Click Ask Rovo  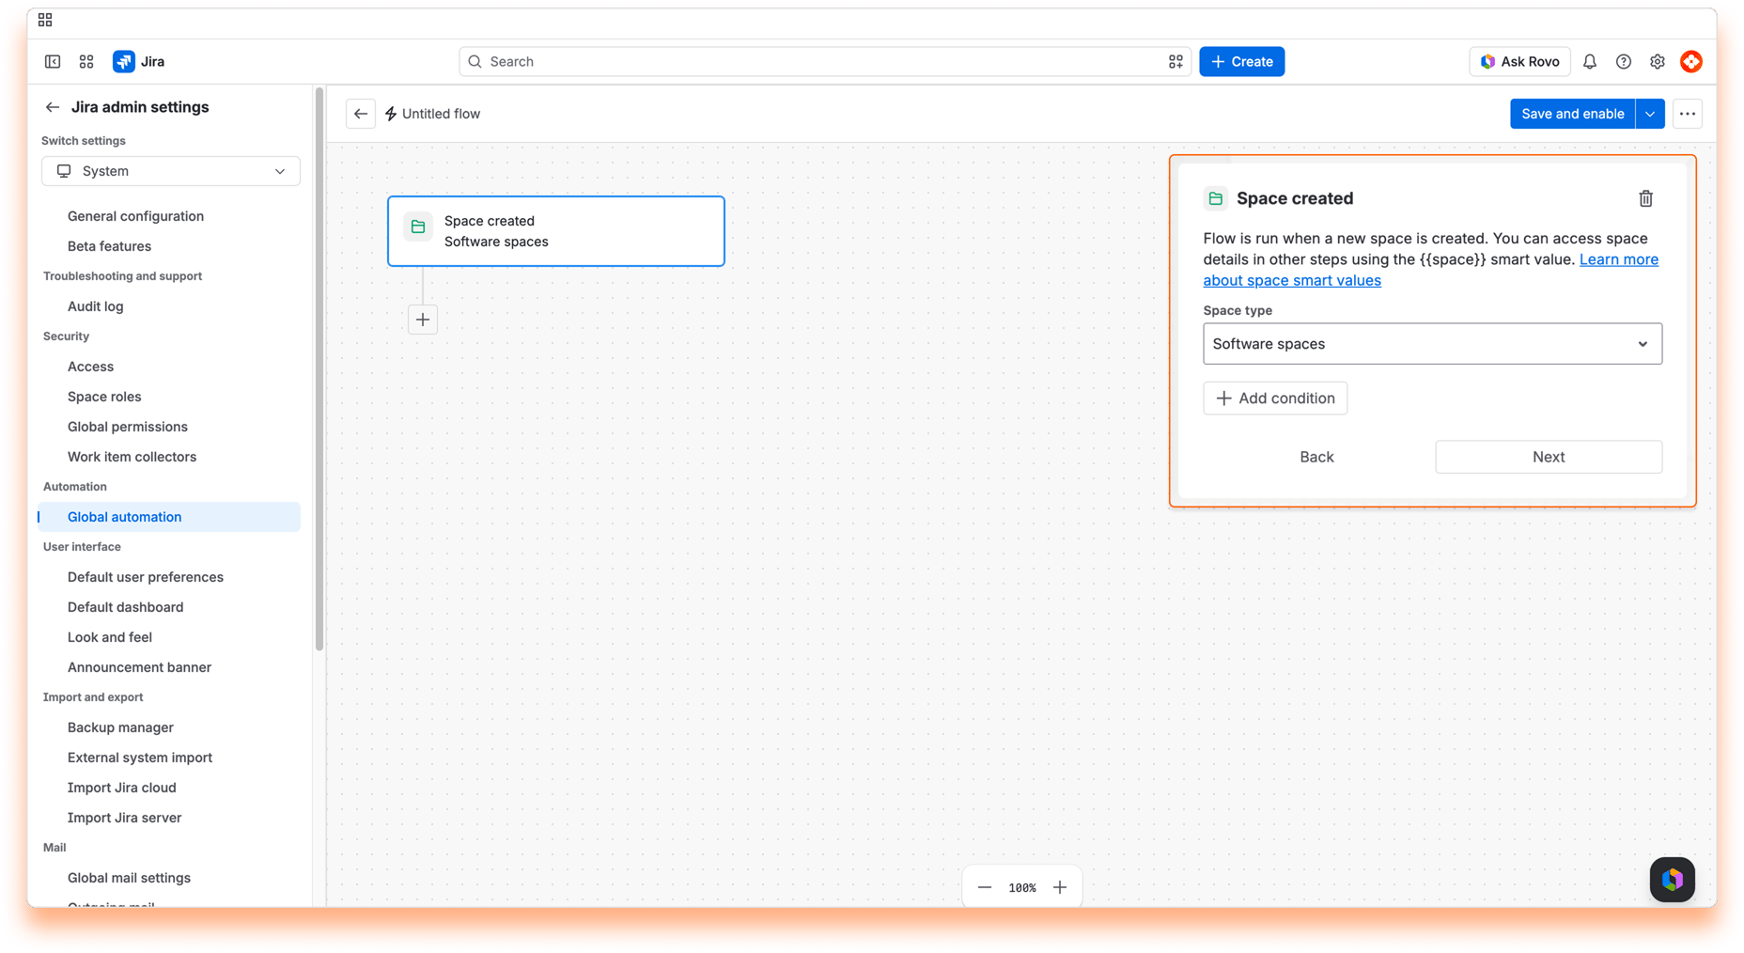coord(1519,61)
